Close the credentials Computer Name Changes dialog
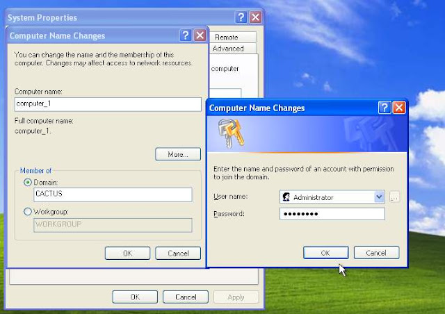Screen dimensions: 445x314 [398, 108]
